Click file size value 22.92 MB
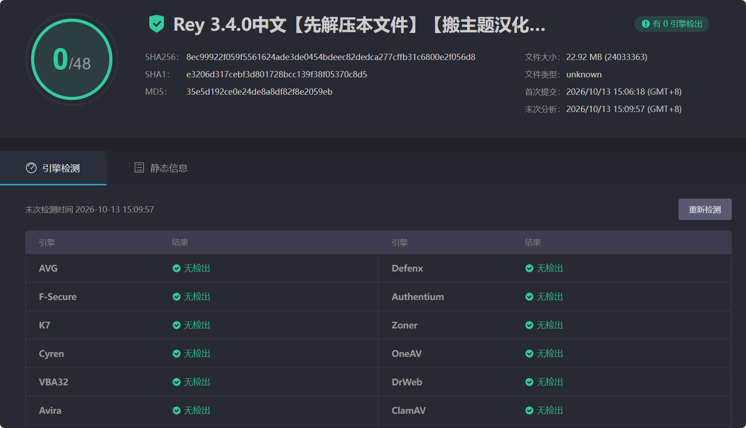746x428 pixels. click(x=606, y=57)
